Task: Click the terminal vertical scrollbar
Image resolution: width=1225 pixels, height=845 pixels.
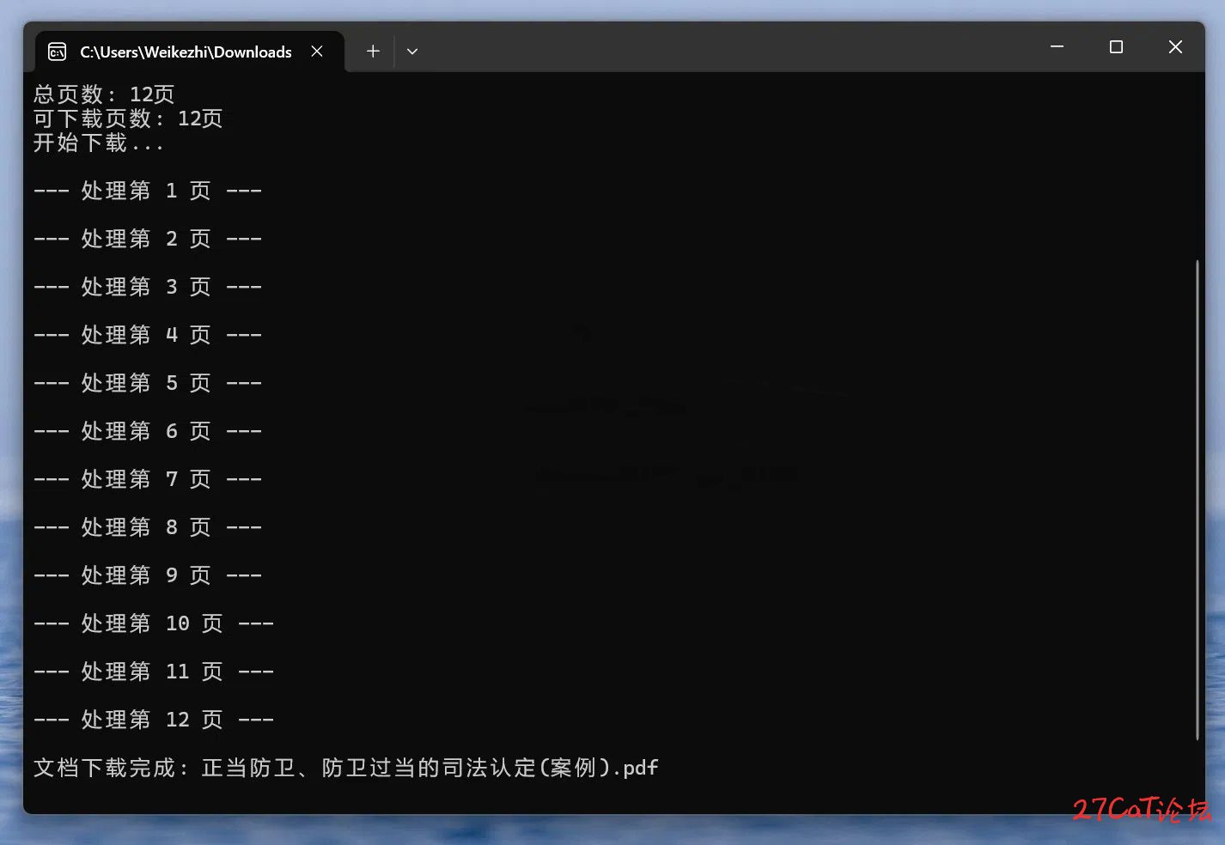Action: tap(1197, 499)
